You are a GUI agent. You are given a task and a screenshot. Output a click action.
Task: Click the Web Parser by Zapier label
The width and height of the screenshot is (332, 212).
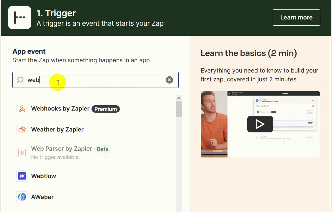tap(62, 149)
